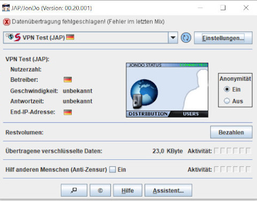Click the Antwortzeit 'unbekannt' value
The height and width of the screenshot is (201, 257).
(x=78, y=101)
